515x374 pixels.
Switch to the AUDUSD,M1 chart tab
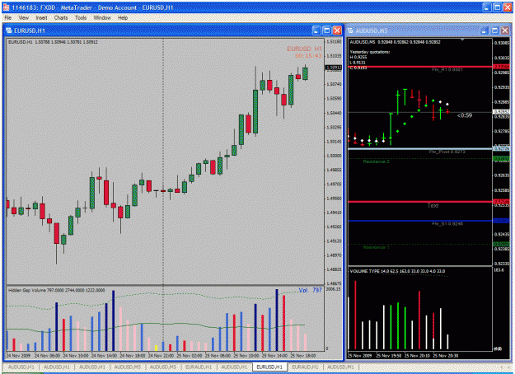pos(340,367)
